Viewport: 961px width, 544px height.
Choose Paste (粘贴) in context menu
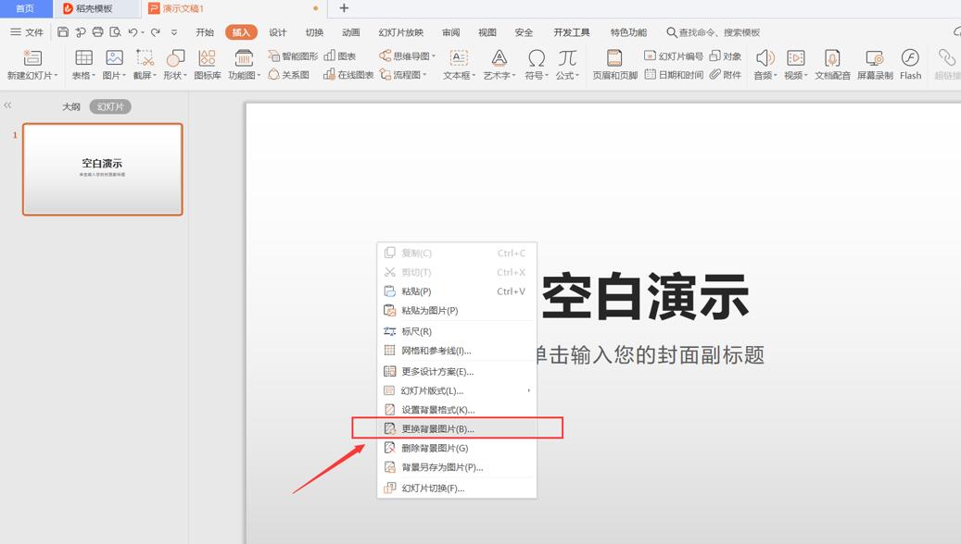(x=457, y=291)
